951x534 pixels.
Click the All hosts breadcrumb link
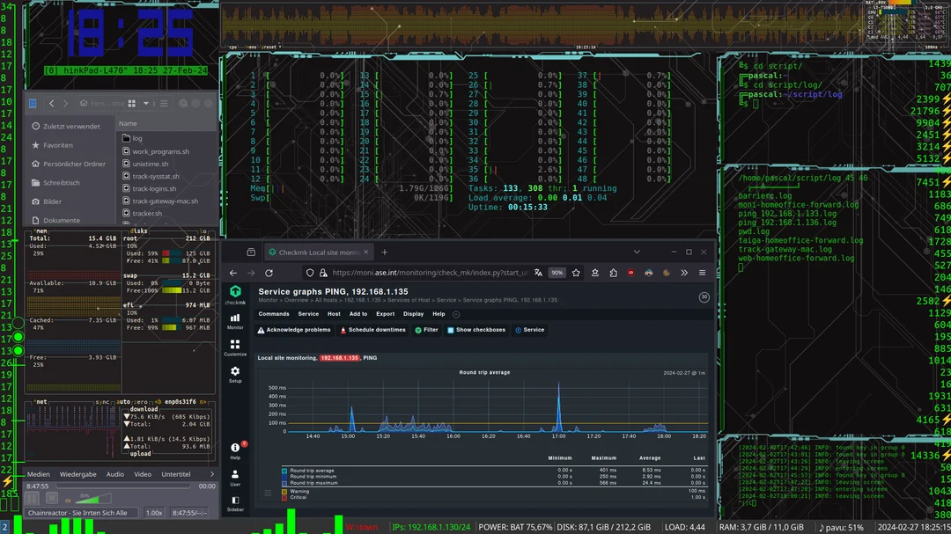coord(327,299)
